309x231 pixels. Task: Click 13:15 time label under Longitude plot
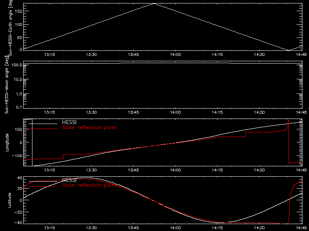tap(49, 170)
